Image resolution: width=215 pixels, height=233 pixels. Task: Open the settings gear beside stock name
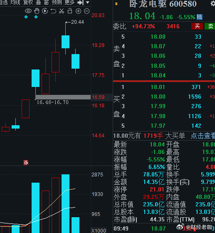[x=213, y=3]
